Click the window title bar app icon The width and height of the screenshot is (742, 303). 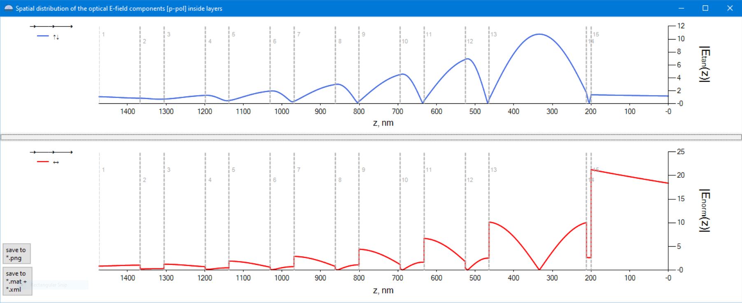(8, 8)
